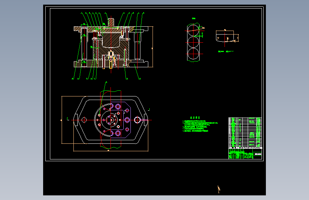Click the label above the strip layout view
309x200 pixels.
pos(194,19)
